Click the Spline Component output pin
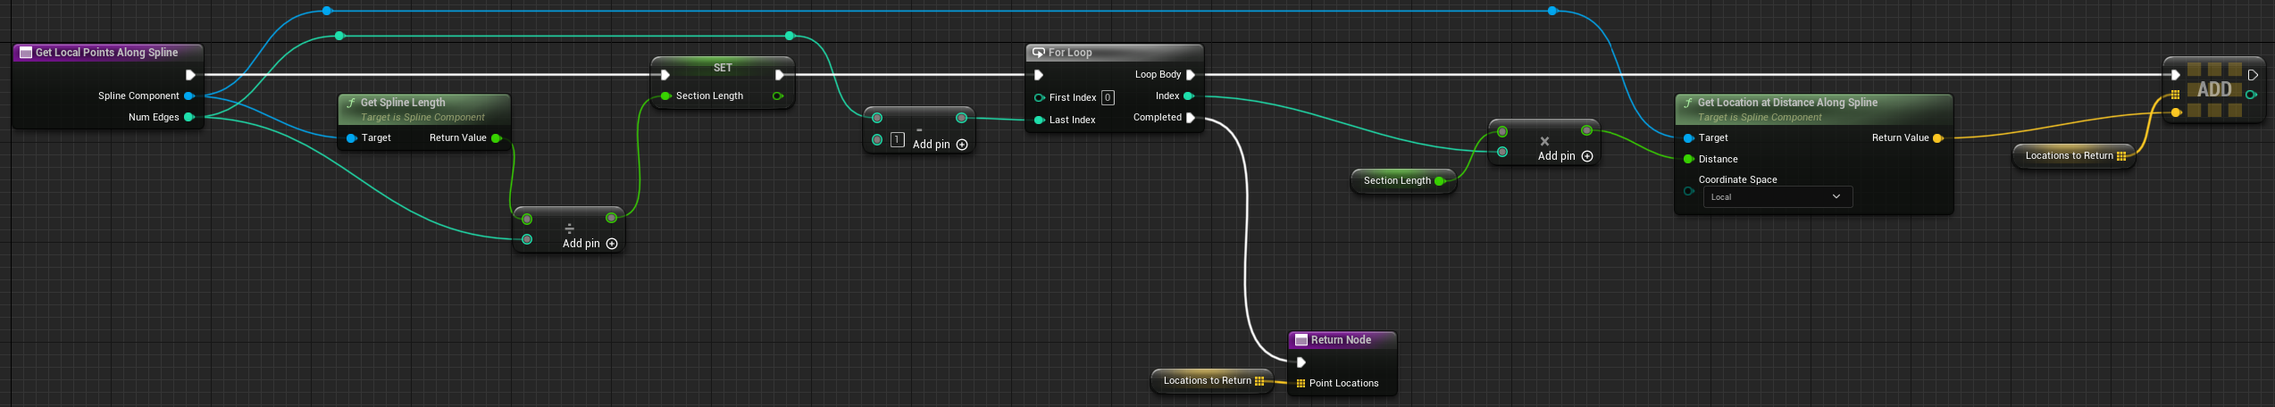This screenshot has height=407, width=2275. [x=189, y=96]
